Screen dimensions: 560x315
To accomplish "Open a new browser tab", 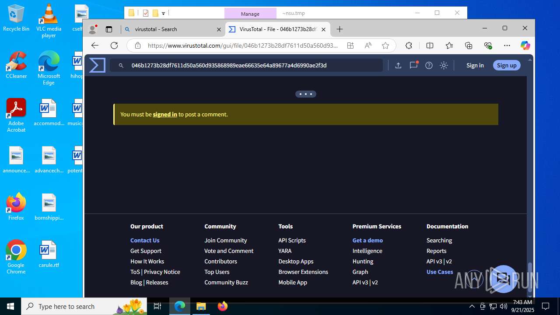I will point(340,29).
